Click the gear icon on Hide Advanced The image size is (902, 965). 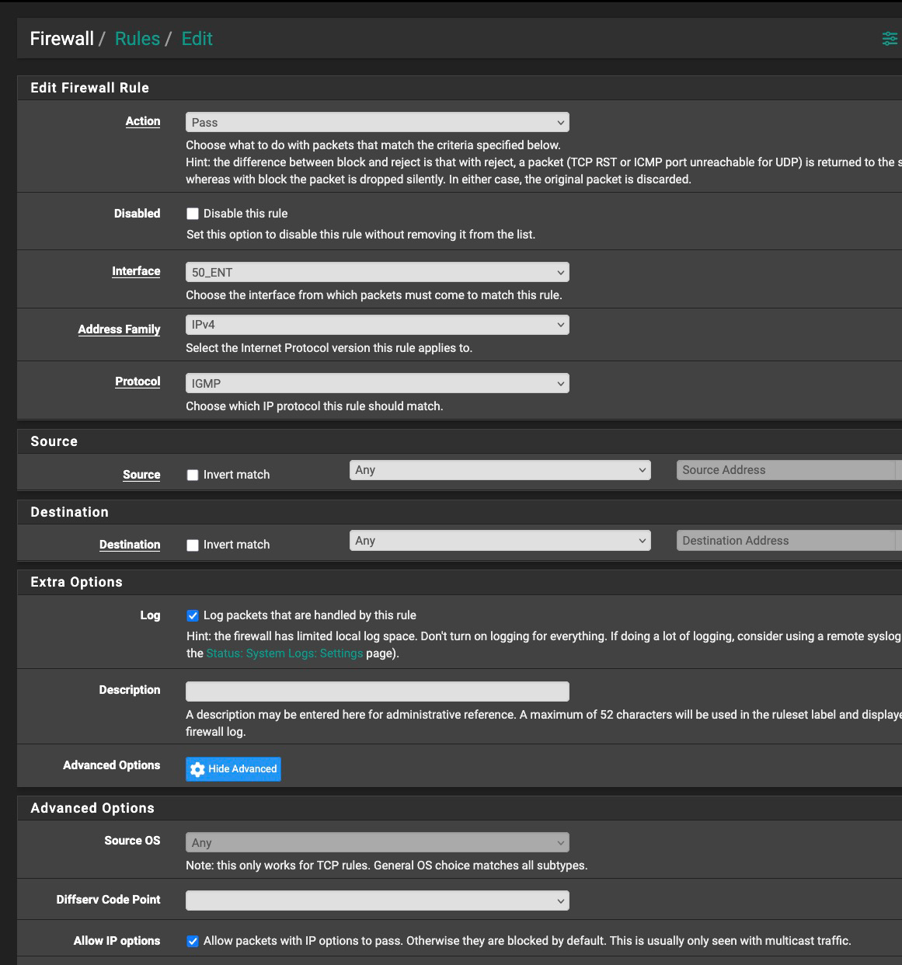[197, 769]
